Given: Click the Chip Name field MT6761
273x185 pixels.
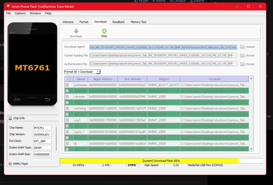Looking at the screenshot, I should 42,128.
